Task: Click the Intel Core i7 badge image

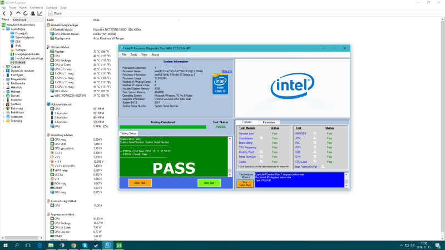Action: coord(220,84)
